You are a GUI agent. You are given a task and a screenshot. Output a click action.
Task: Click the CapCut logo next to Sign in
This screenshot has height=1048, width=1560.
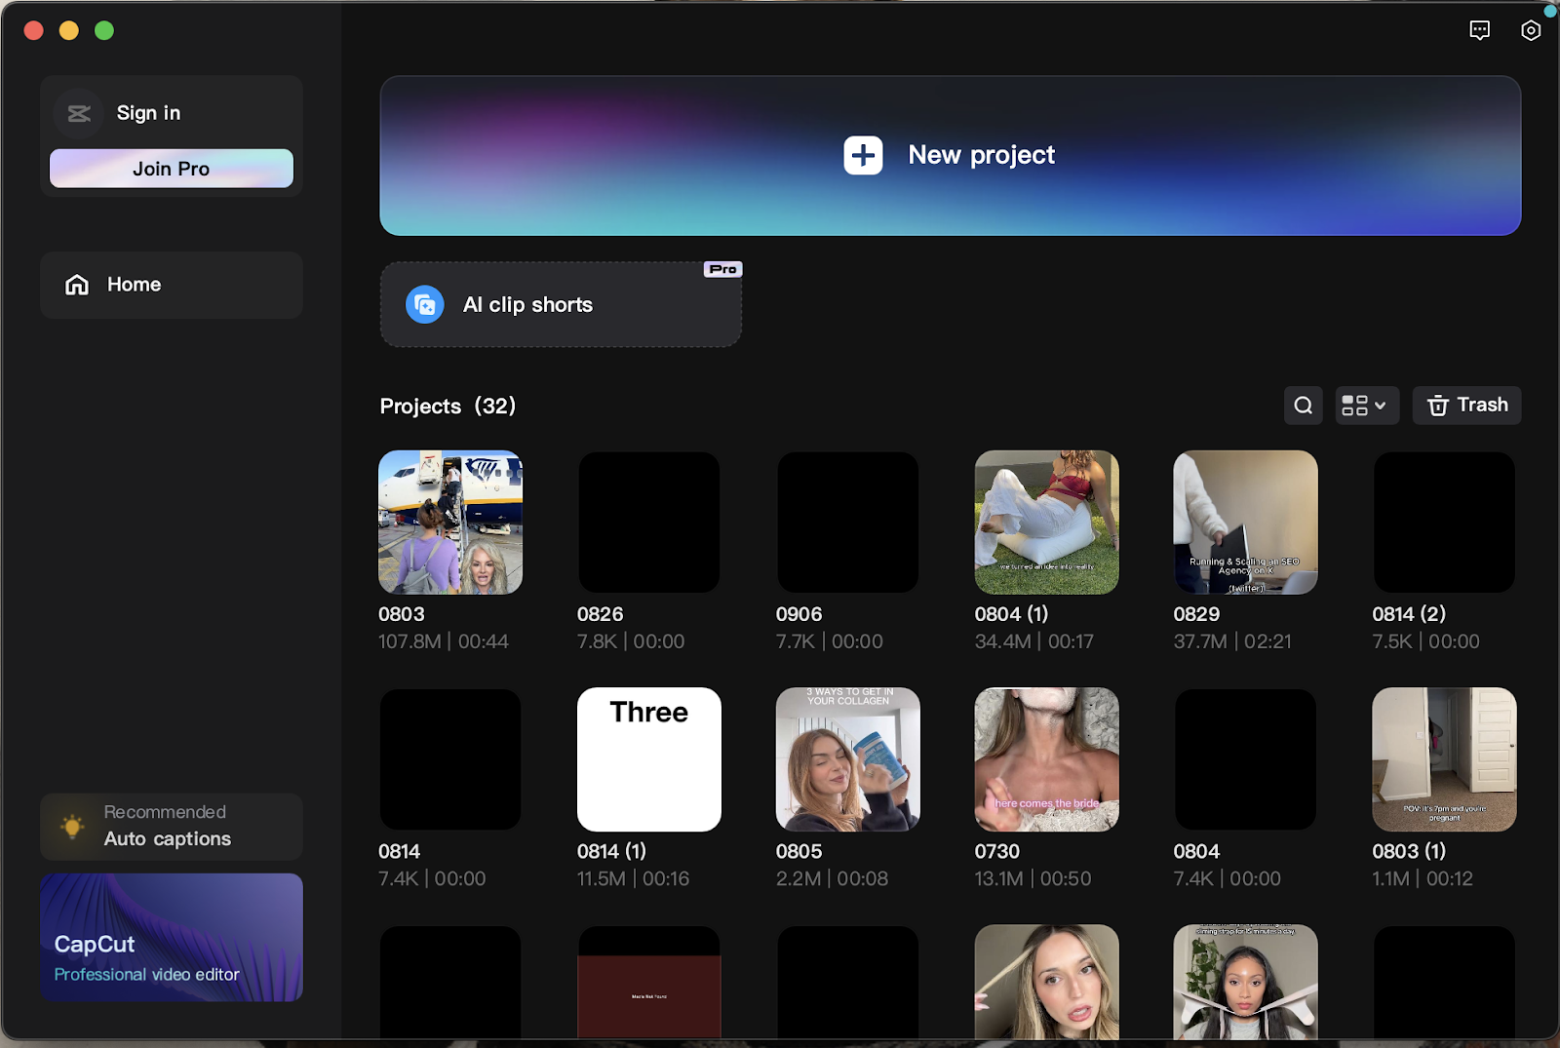pyautogui.click(x=78, y=112)
